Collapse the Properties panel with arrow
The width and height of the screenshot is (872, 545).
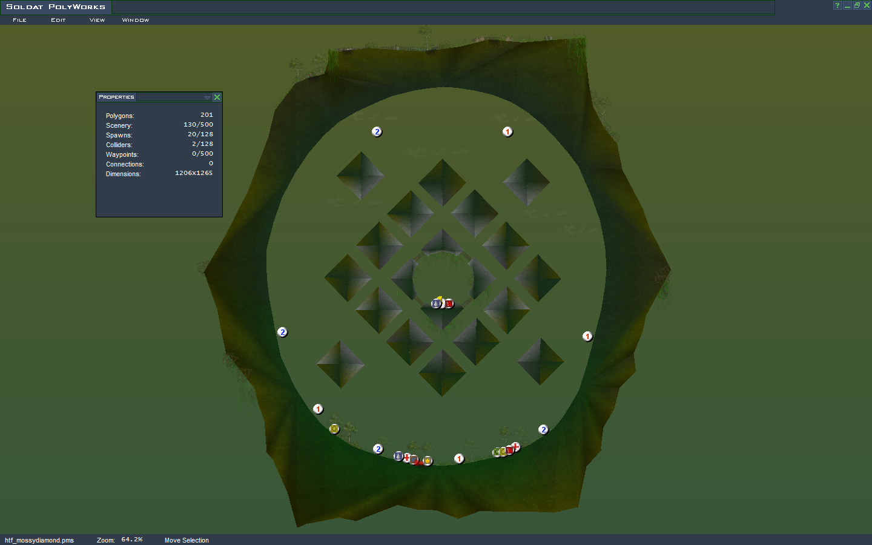[207, 97]
